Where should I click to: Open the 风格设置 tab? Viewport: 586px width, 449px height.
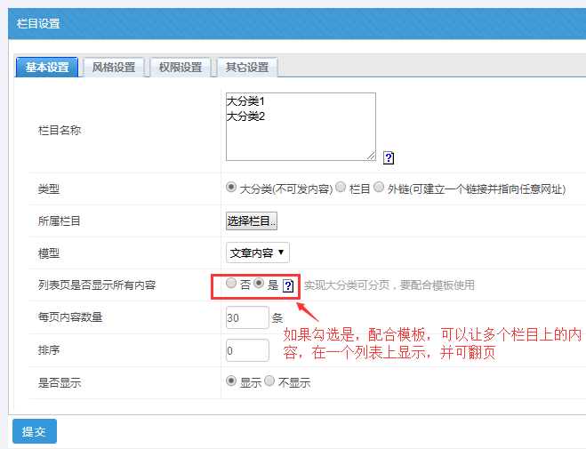coord(114,68)
